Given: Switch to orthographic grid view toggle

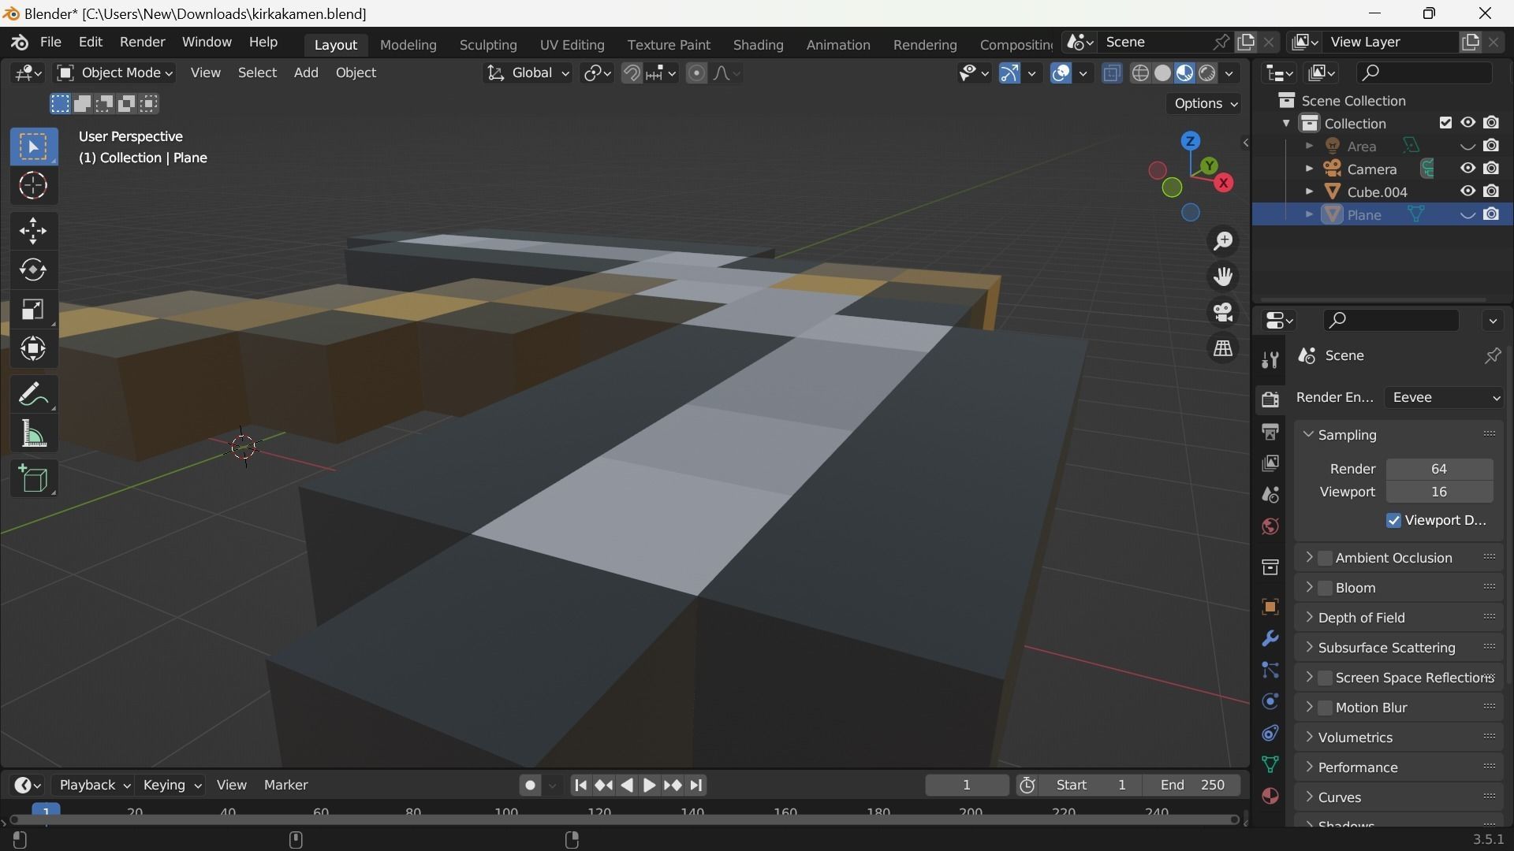Looking at the screenshot, I should 1223,348.
